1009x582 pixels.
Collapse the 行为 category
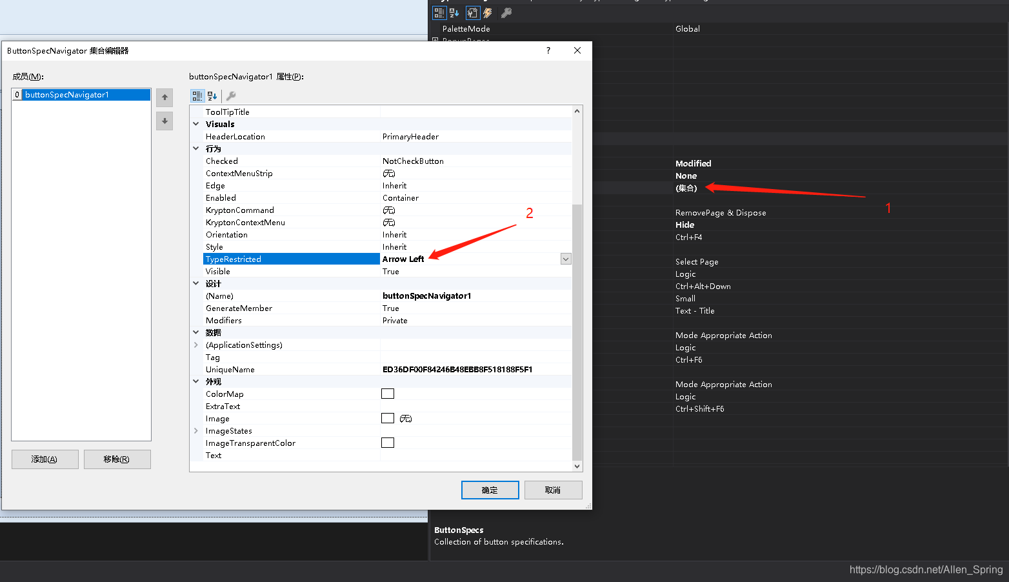(x=196, y=148)
